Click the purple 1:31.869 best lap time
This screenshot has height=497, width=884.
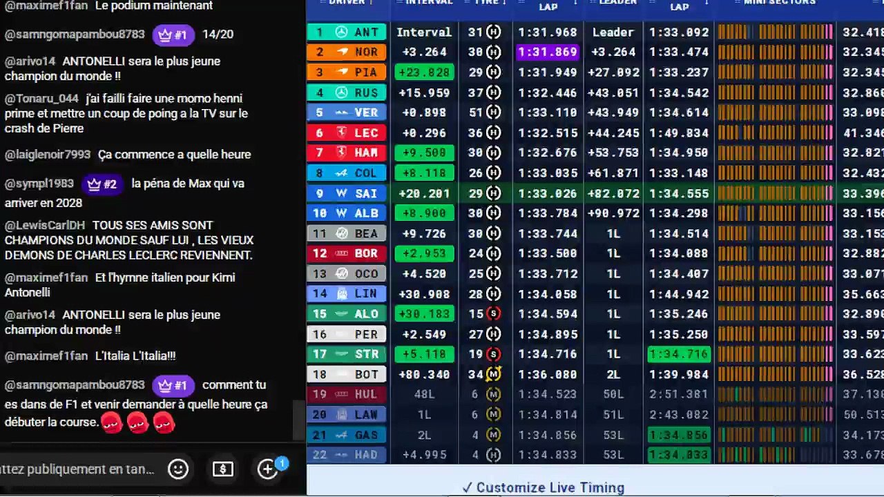pyautogui.click(x=548, y=52)
